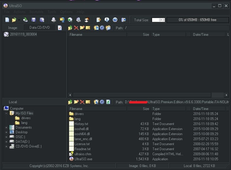Click the red-checkmark document icon beside Image type
Image resolution: width=231 pixels, height=170 pixels.
coord(60,28)
